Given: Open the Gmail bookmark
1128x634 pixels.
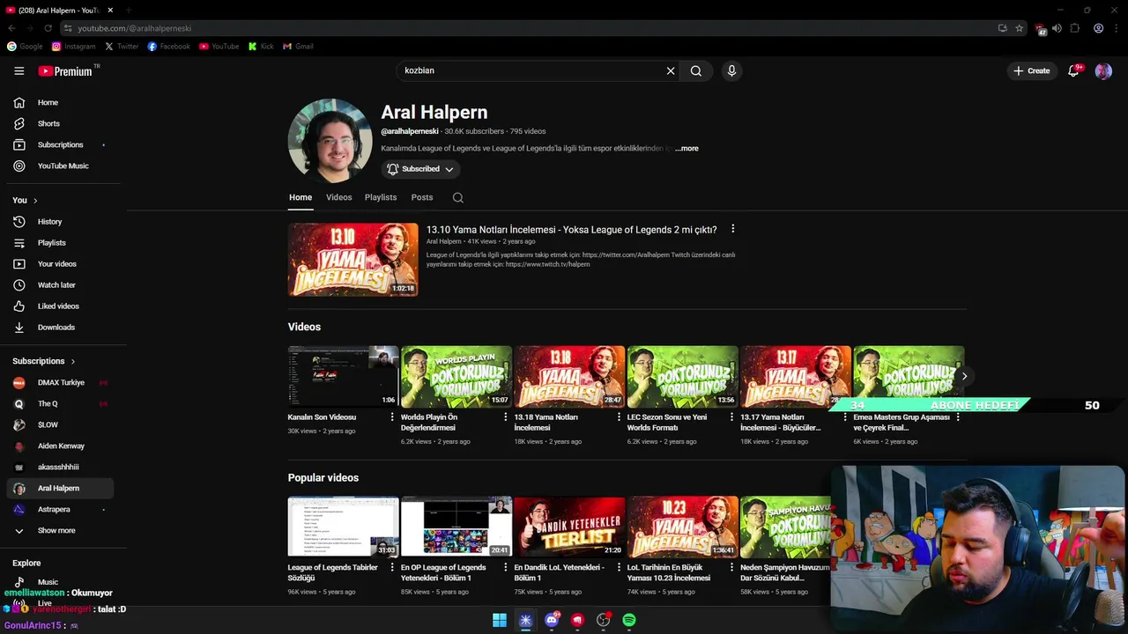Looking at the screenshot, I should (298, 47).
